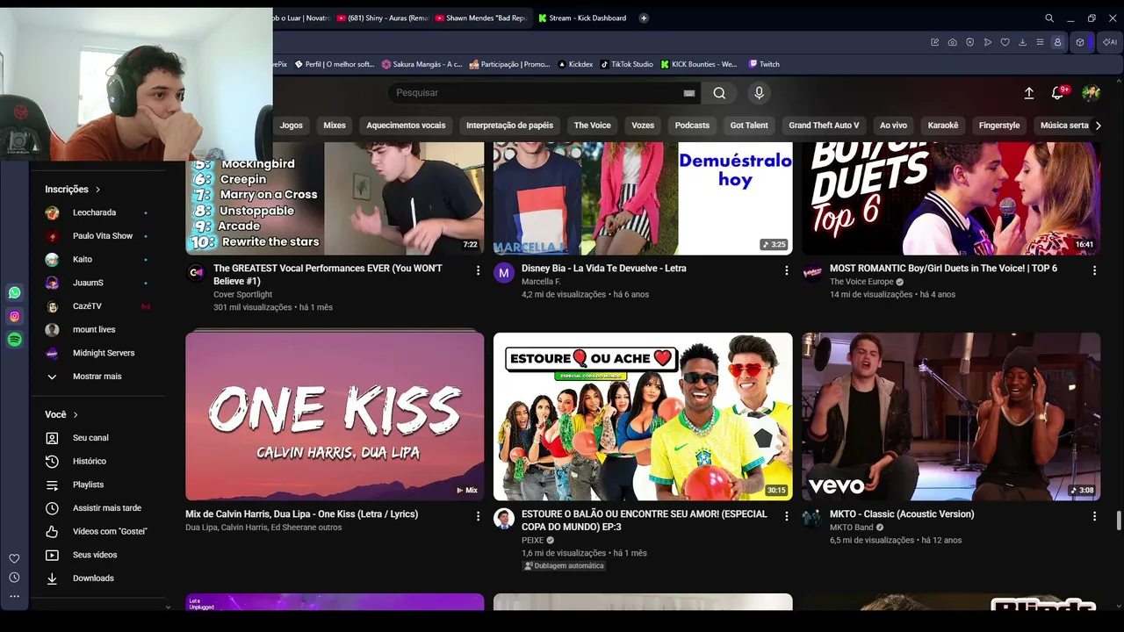Take a snapshot with the camera icon
This screenshot has height=632, width=1124.
[x=953, y=42]
